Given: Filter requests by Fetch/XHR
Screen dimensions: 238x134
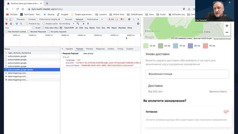Looking at the screenshot, I should 69,28.
